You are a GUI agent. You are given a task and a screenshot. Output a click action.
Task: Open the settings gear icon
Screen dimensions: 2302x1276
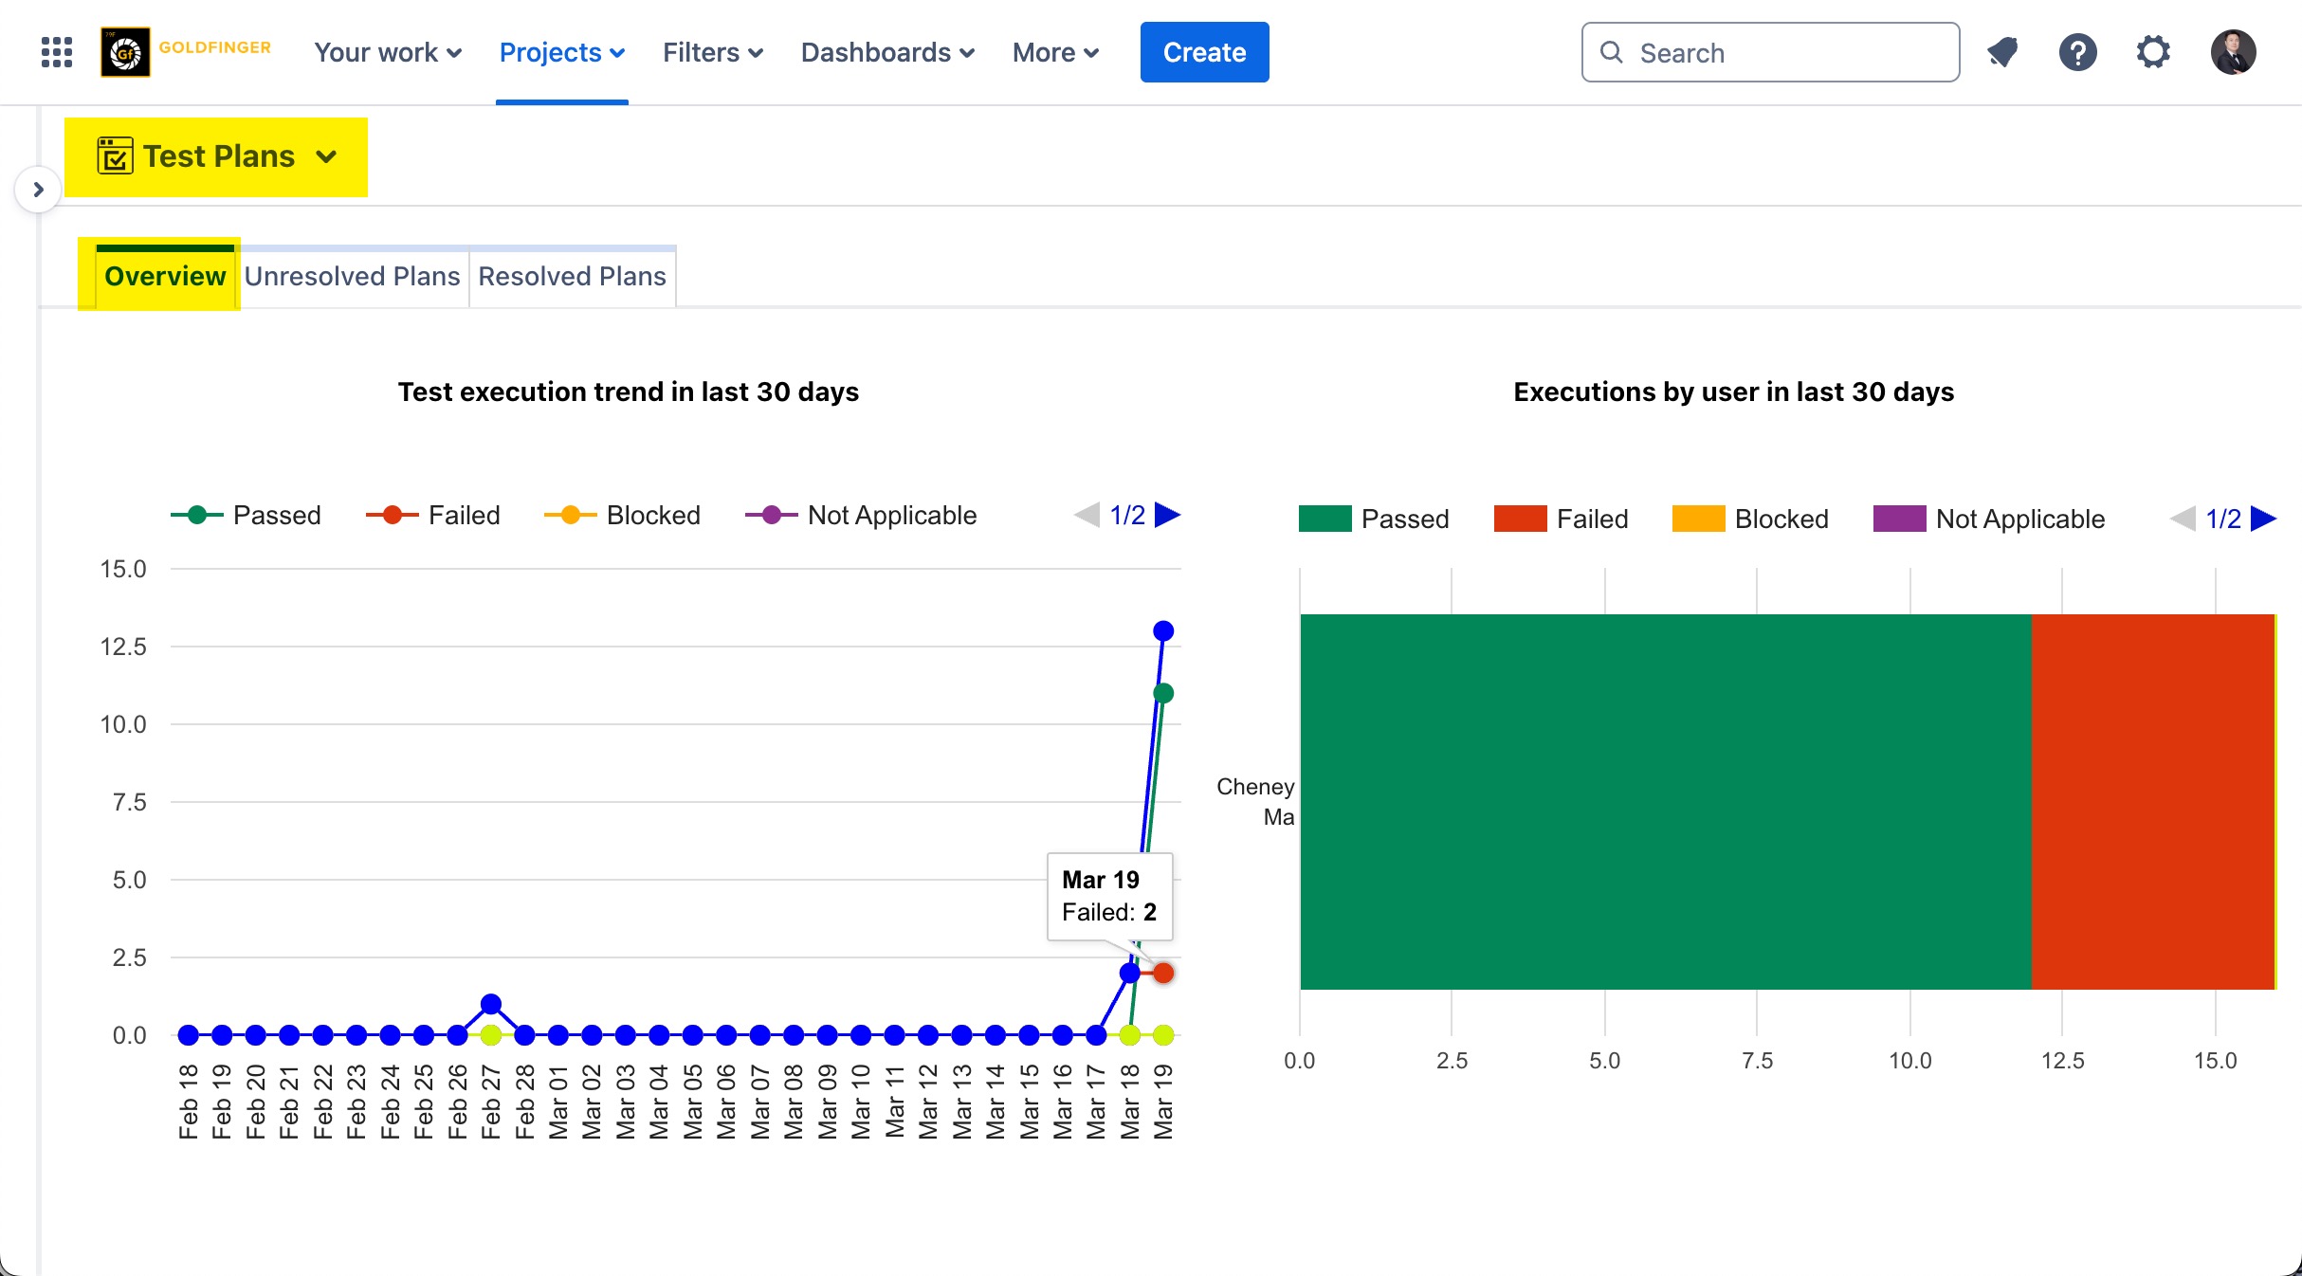click(x=2153, y=52)
